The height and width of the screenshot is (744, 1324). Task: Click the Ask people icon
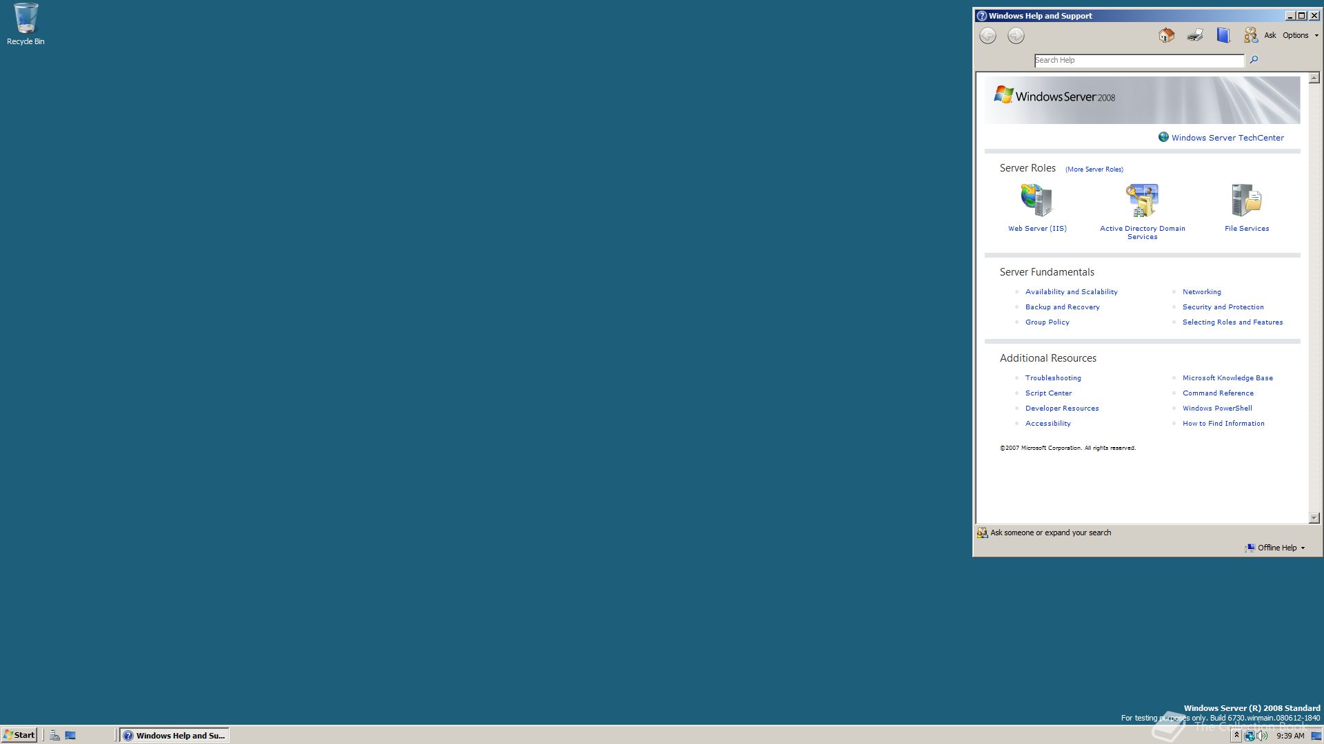tap(1250, 35)
